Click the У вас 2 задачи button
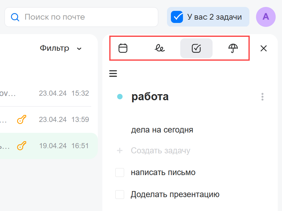Screen dimensions: 282x211 tap(208, 17)
